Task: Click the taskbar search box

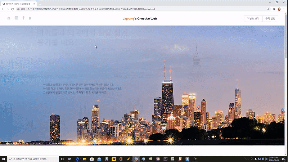Action: click(33, 159)
